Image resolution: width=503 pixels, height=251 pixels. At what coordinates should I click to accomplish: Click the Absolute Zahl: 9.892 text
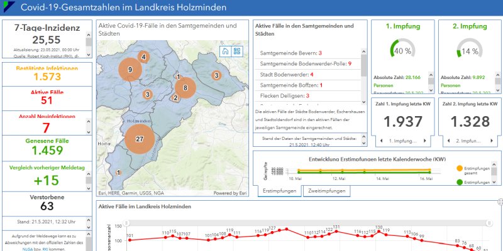(463, 77)
